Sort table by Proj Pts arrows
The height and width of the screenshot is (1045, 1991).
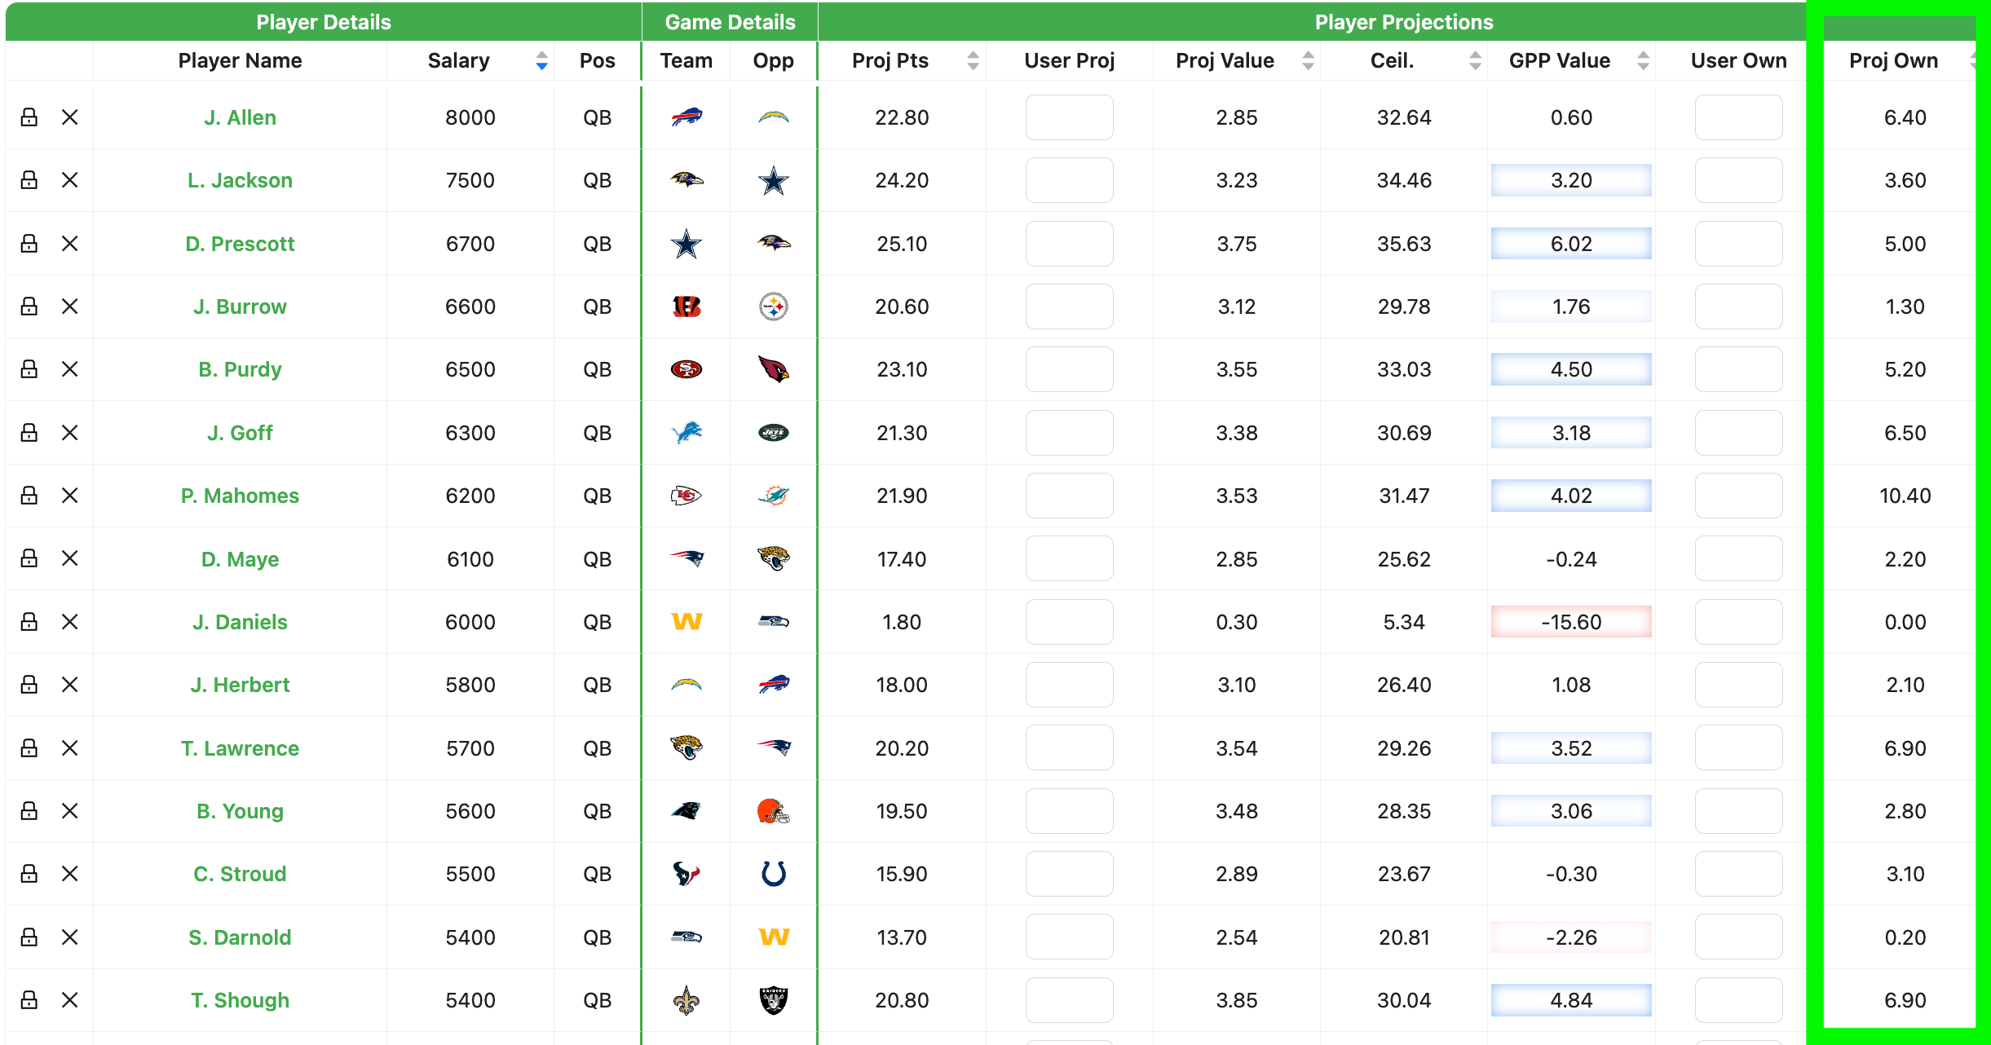[x=973, y=60]
